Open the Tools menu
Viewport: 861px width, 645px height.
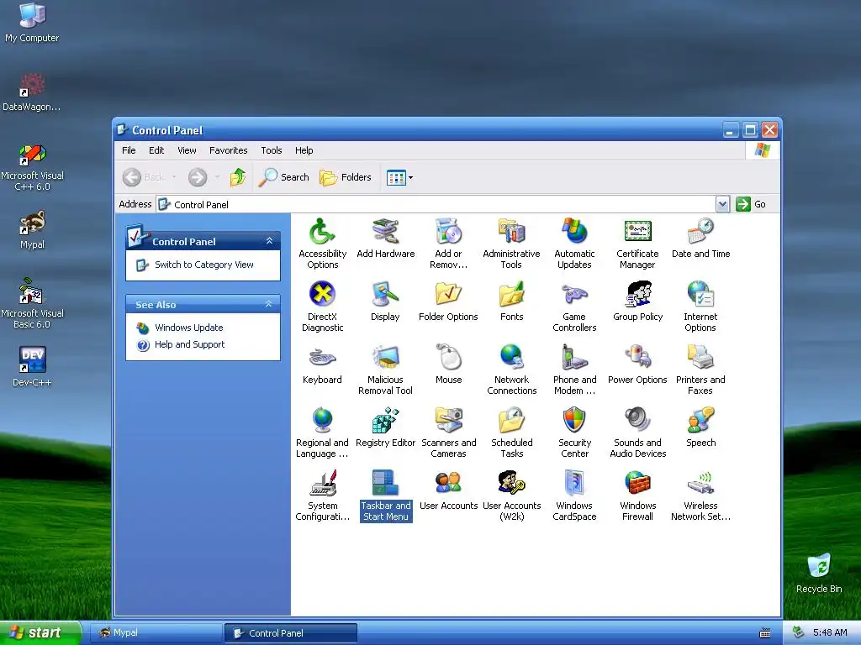tap(272, 150)
